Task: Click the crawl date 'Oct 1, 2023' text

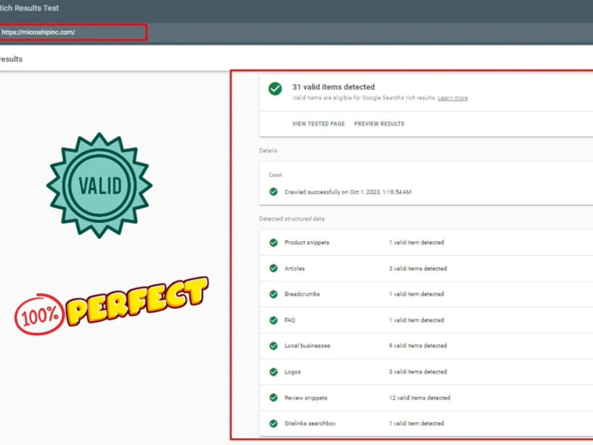Action: point(365,192)
